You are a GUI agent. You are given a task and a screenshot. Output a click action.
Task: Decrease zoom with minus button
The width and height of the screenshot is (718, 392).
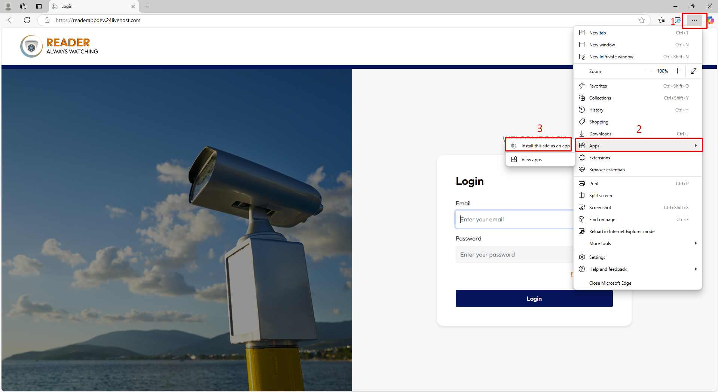point(648,71)
